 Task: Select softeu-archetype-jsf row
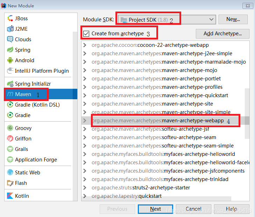(x=165, y=129)
